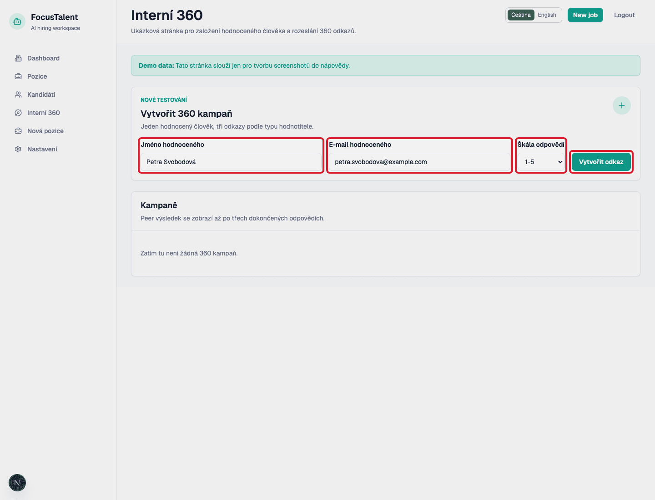Click the Vytvořit 360 kampaň heading
Image resolution: width=655 pixels, height=500 pixels.
point(186,114)
